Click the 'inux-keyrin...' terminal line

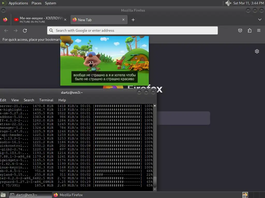76,167
